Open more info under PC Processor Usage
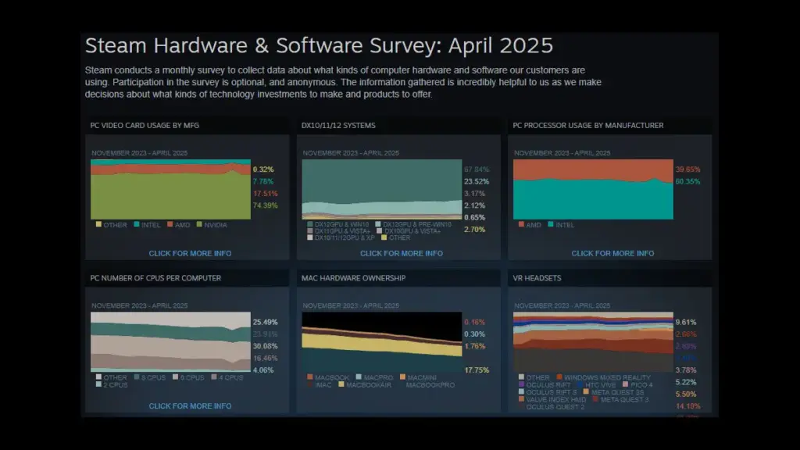The height and width of the screenshot is (450, 800). pos(612,253)
